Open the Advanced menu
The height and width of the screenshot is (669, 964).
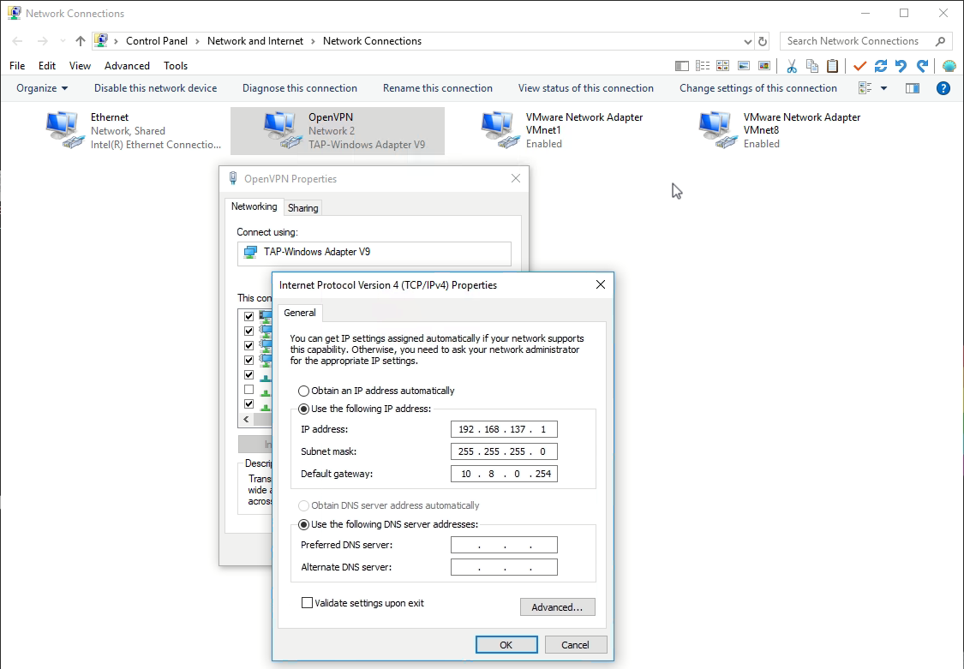[x=127, y=66]
